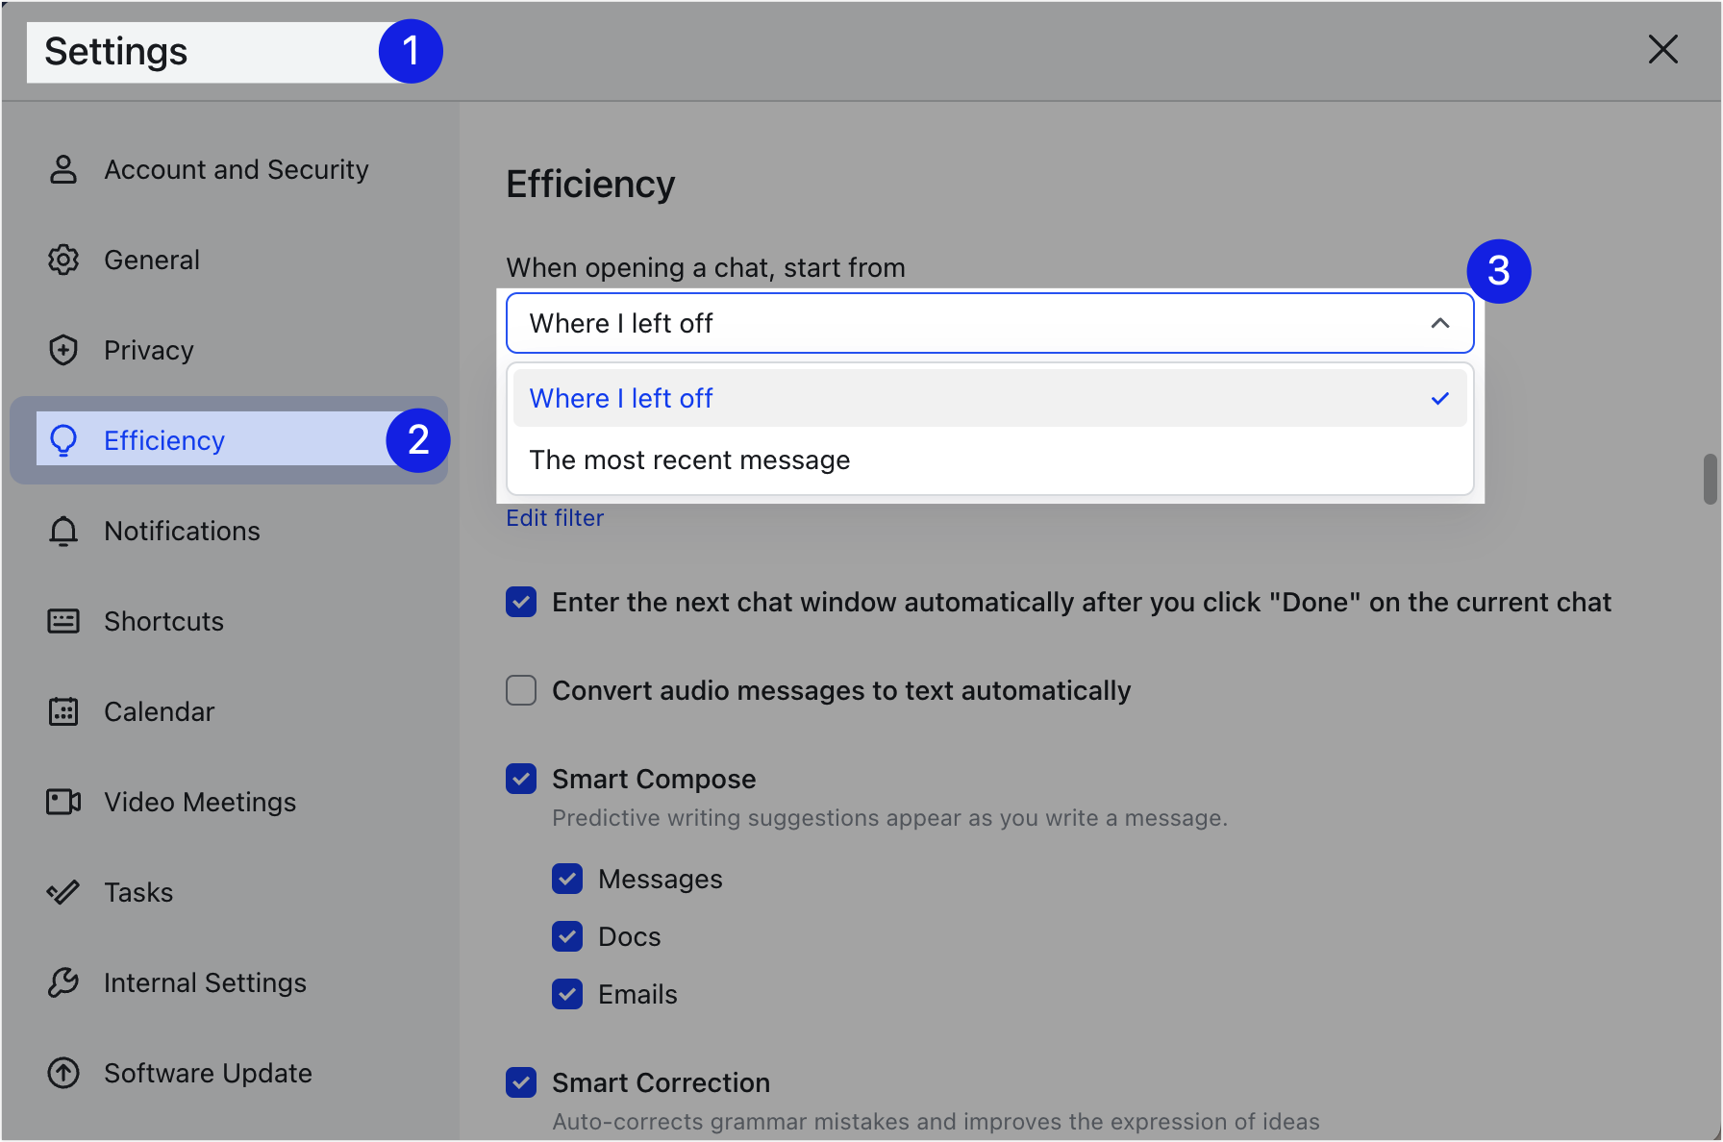Collapse the chat start location dropdown
The image size is (1723, 1142).
point(1440,323)
